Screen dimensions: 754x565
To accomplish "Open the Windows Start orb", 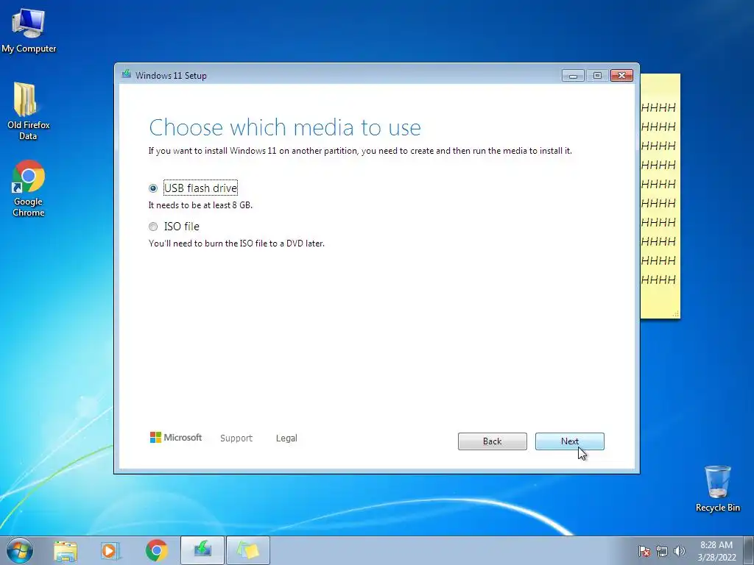I will tap(20, 550).
